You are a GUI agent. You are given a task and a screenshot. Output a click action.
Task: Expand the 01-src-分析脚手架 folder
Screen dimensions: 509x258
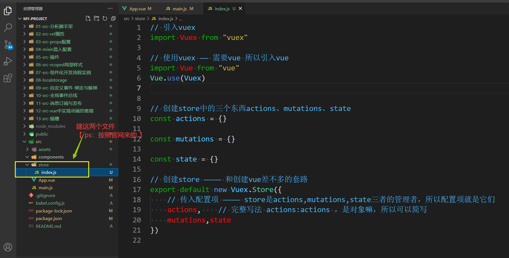24,26
